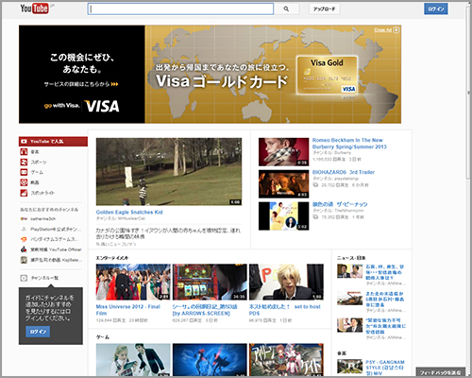Select the 'YouTube で人気' sidebar item

[x=53, y=142]
